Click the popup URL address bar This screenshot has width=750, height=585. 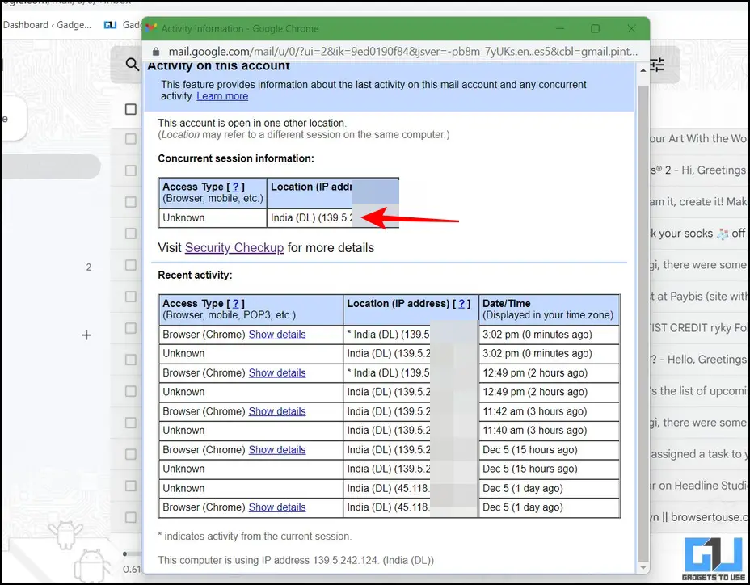pos(402,52)
